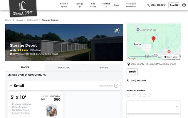Open Storage Tips menu item
The image size is (188, 118).
click(x=79, y=5)
